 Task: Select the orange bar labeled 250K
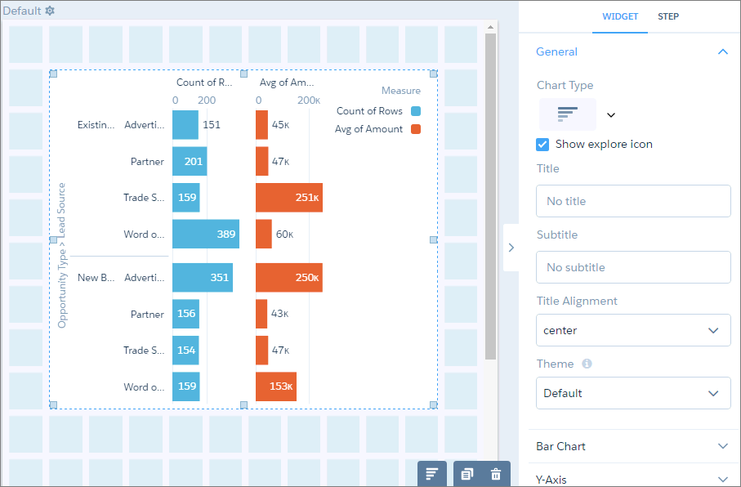(288, 278)
